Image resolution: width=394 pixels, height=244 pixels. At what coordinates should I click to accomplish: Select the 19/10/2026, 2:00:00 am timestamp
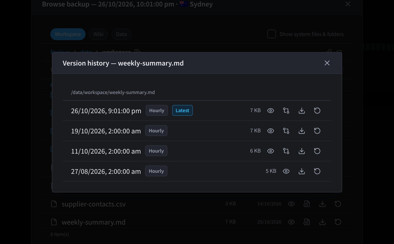point(106,131)
